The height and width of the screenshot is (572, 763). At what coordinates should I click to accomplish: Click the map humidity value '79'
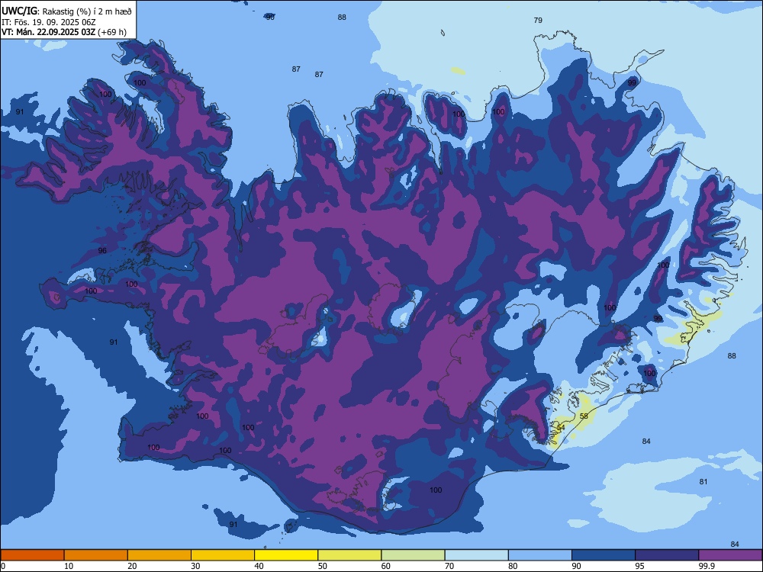[538, 21]
